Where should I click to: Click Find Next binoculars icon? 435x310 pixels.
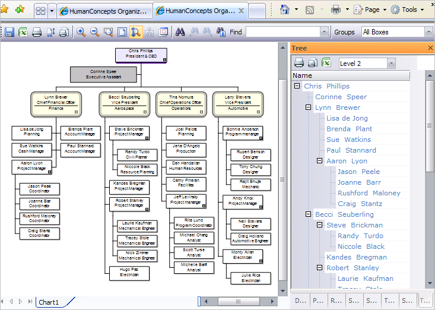(207, 32)
